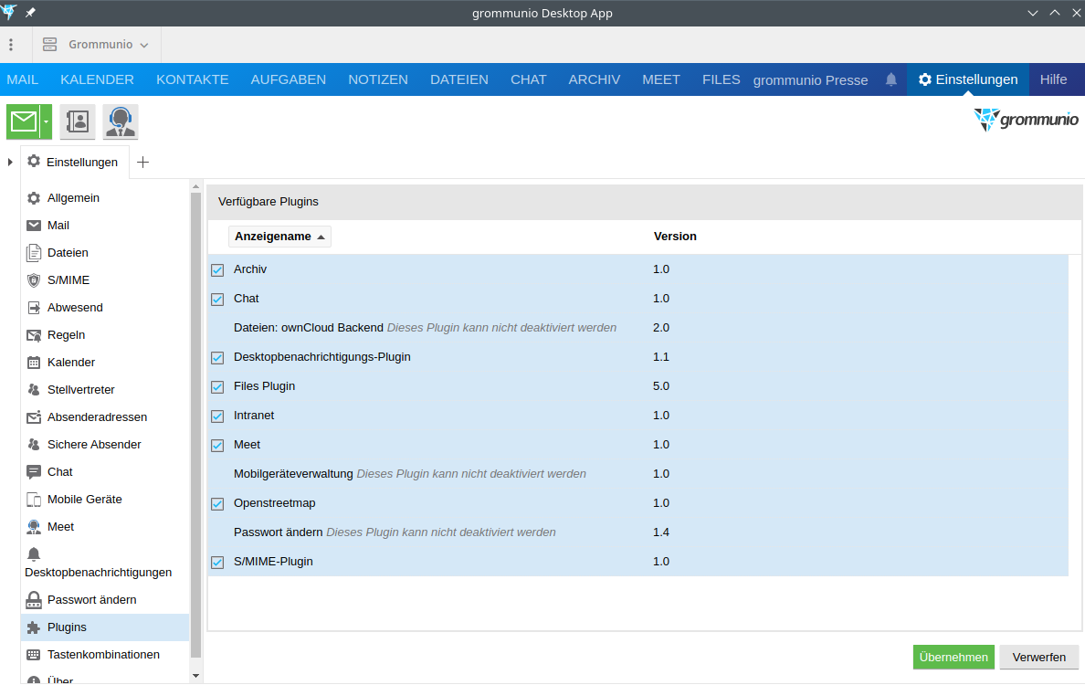The width and height of the screenshot is (1085, 685).
Task: Open MEET in navigation bar
Action: pyautogui.click(x=661, y=79)
